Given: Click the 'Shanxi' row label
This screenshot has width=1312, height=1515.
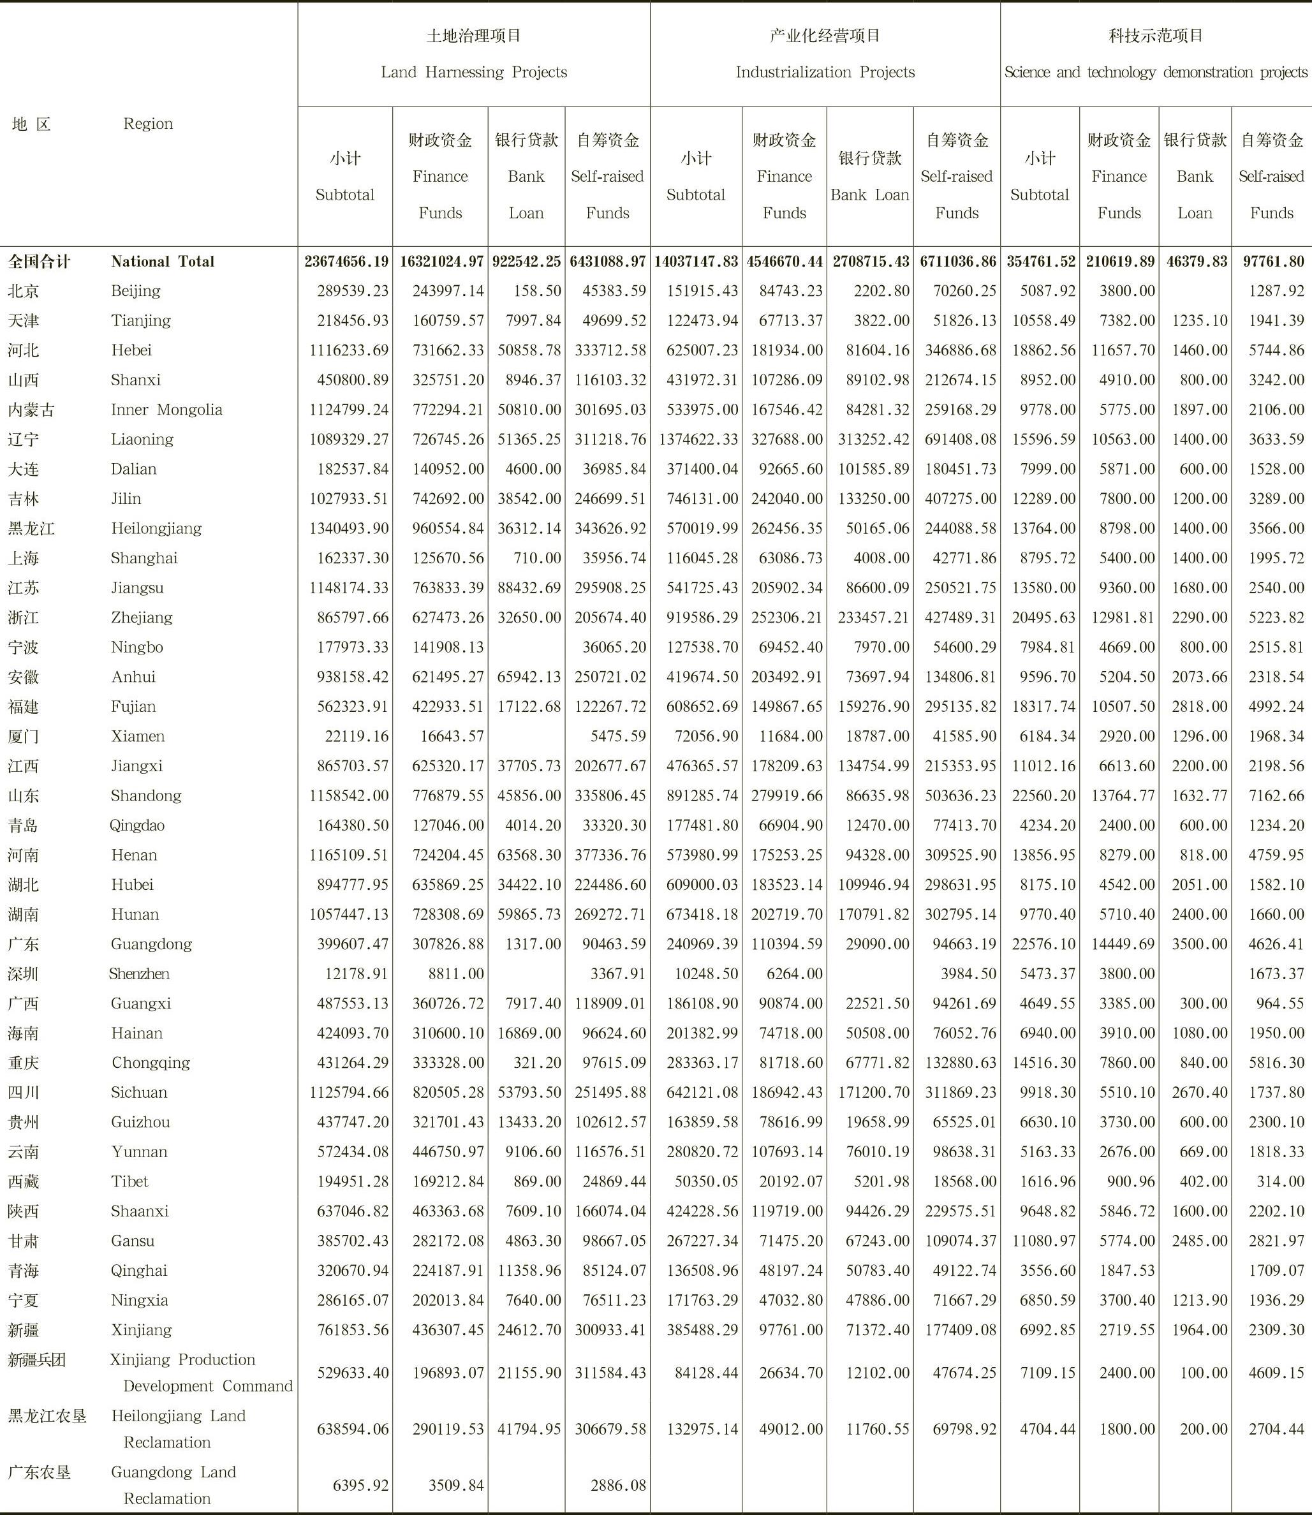Looking at the screenshot, I should pos(135,380).
